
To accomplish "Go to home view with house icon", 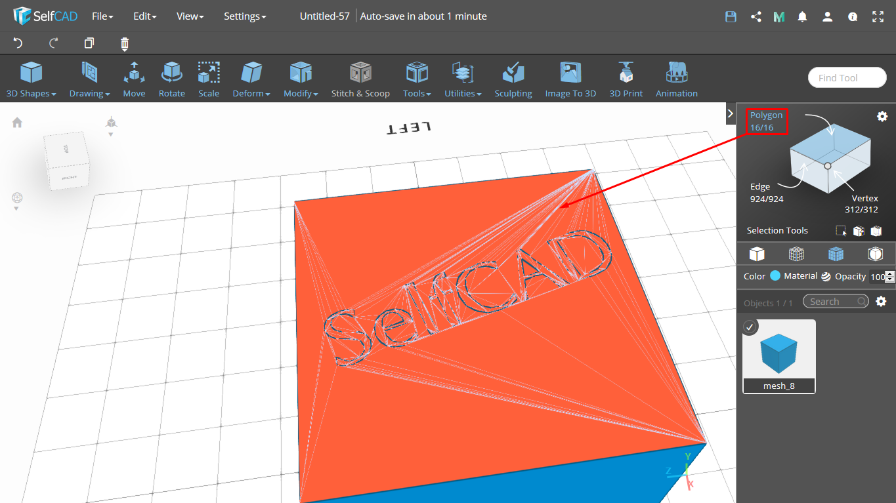I will [17, 122].
